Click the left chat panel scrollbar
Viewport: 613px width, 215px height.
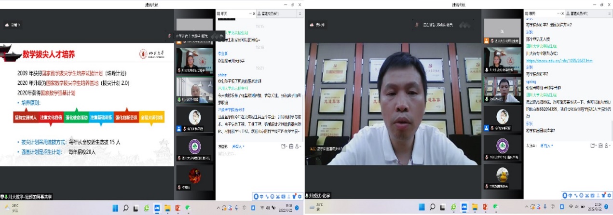(x=302, y=72)
